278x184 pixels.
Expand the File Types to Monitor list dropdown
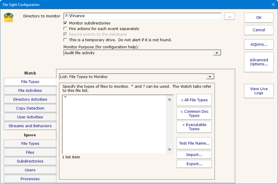(x=210, y=77)
